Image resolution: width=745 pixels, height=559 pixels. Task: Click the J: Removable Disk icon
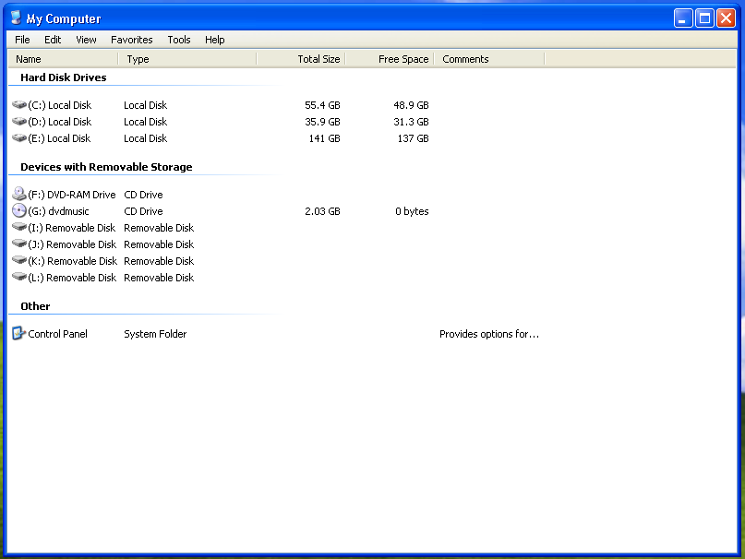(19, 244)
